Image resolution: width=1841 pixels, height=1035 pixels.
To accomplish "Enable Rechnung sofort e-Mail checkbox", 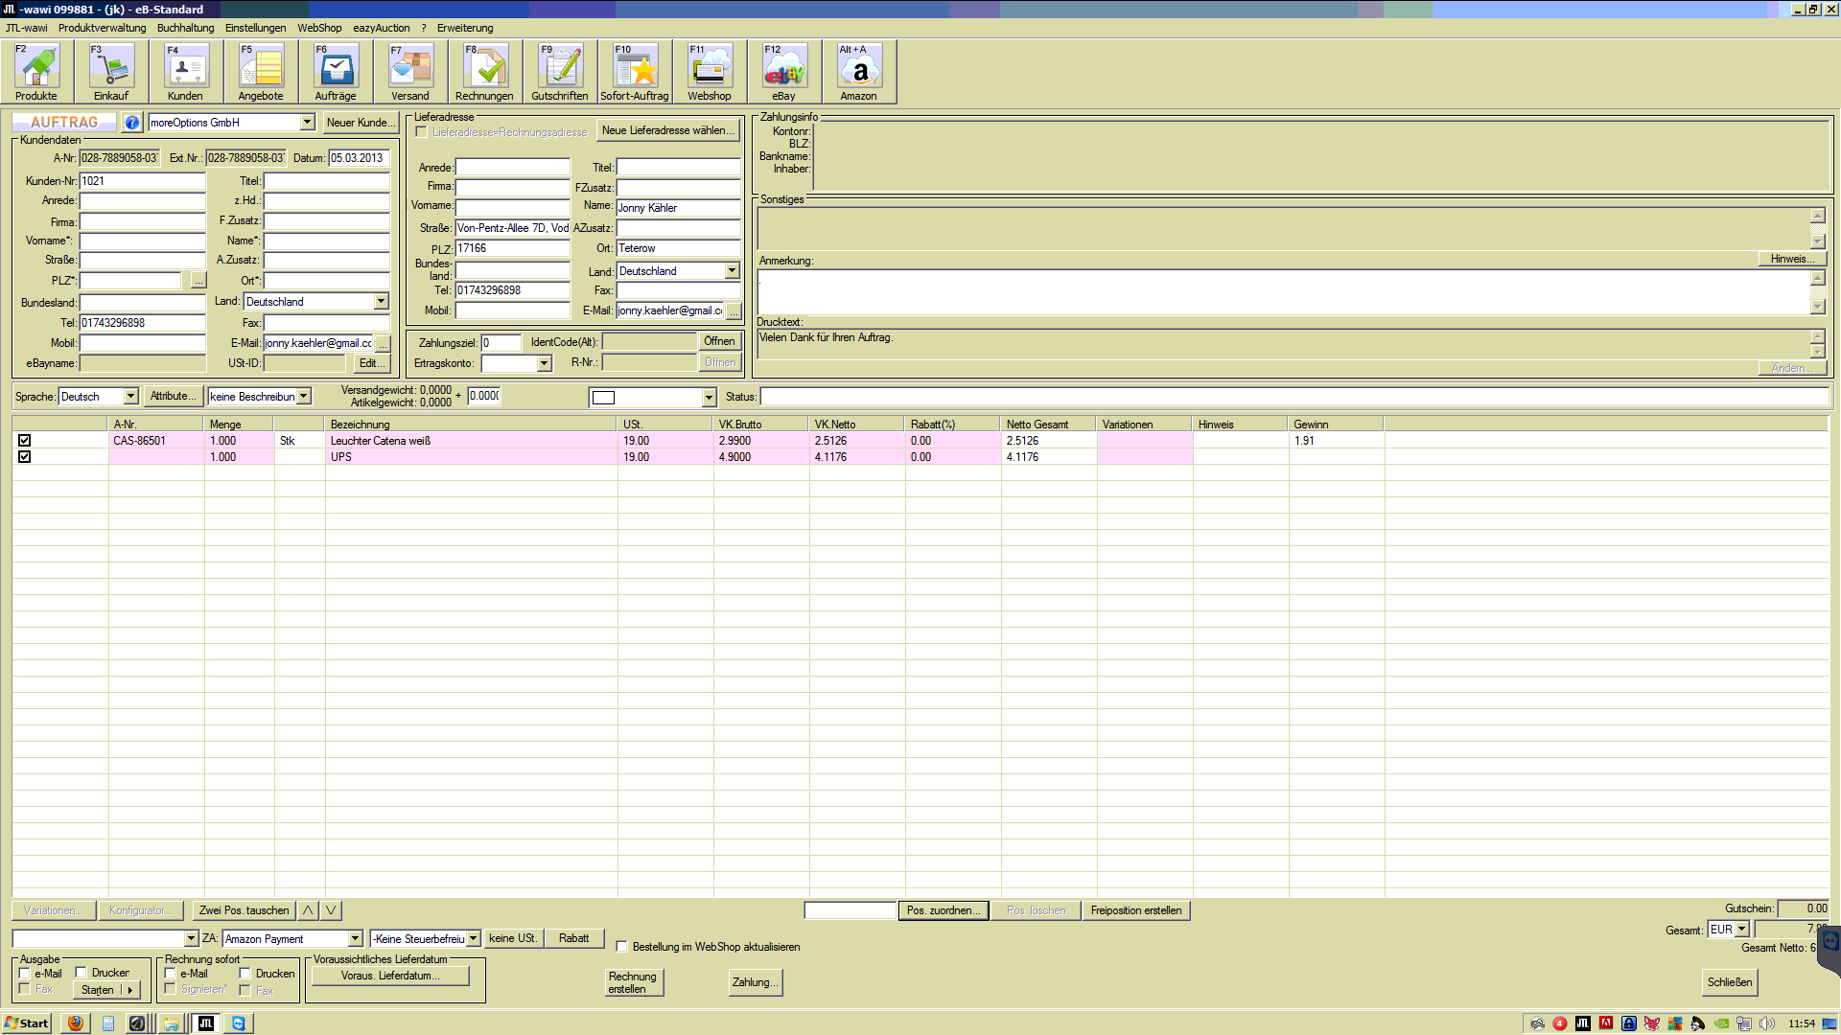I will pyautogui.click(x=171, y=973).
